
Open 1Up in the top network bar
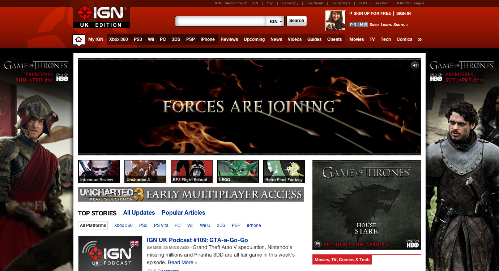click(x=270, y=3)
